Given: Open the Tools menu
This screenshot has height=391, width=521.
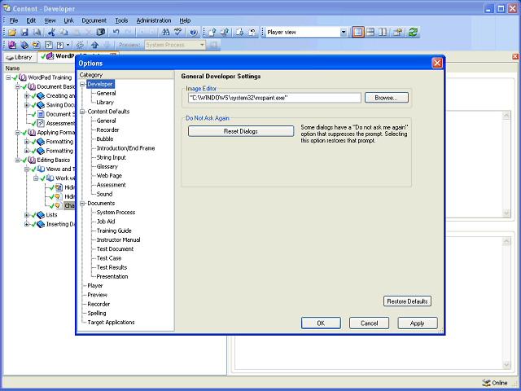Looking at the screenshot, I should [121, 20].
